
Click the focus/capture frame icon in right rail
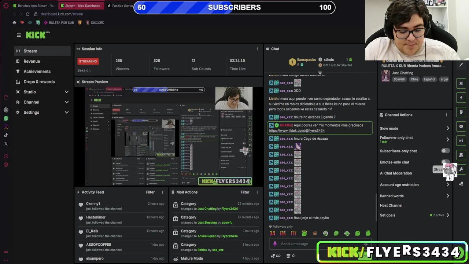coord(461,84)
